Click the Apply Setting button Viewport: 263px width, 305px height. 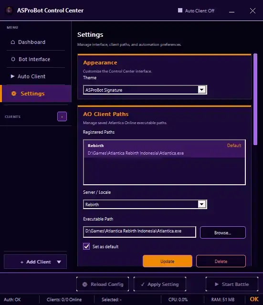click(x=160, y=284)
